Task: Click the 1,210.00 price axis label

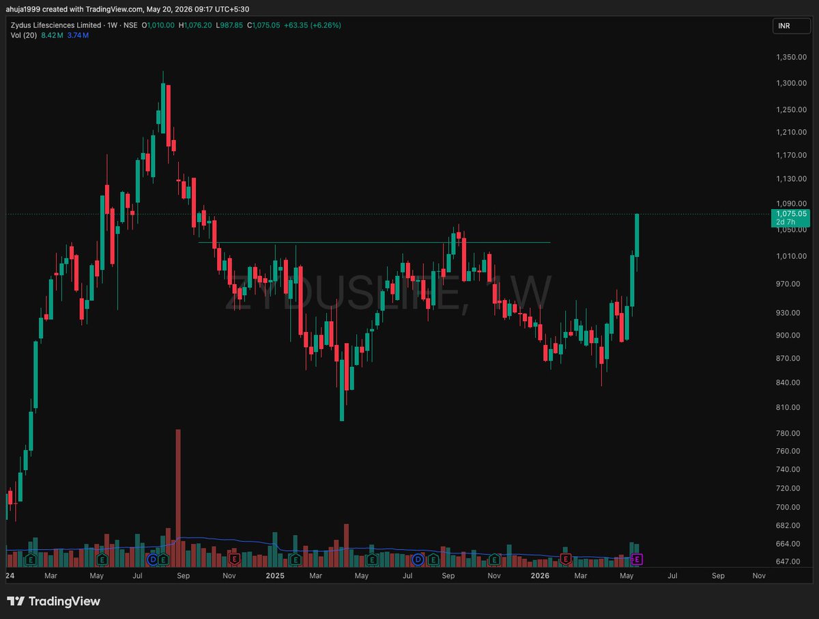Action: (x=792, y=132)
